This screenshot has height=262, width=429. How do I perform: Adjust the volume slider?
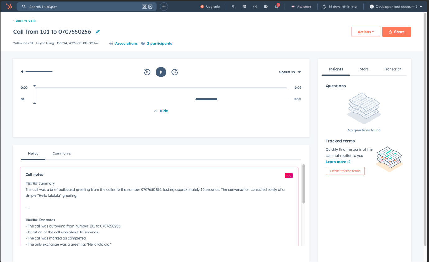coord(39,71)
